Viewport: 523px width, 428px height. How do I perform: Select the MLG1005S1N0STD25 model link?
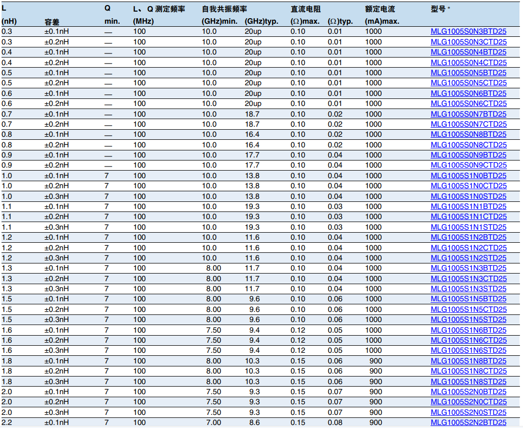click(x=468, y=196)
